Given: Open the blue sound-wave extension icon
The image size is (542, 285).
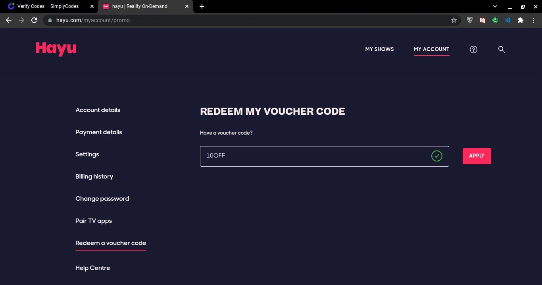Looking at the screenshot, I should (x=508, y=20).
